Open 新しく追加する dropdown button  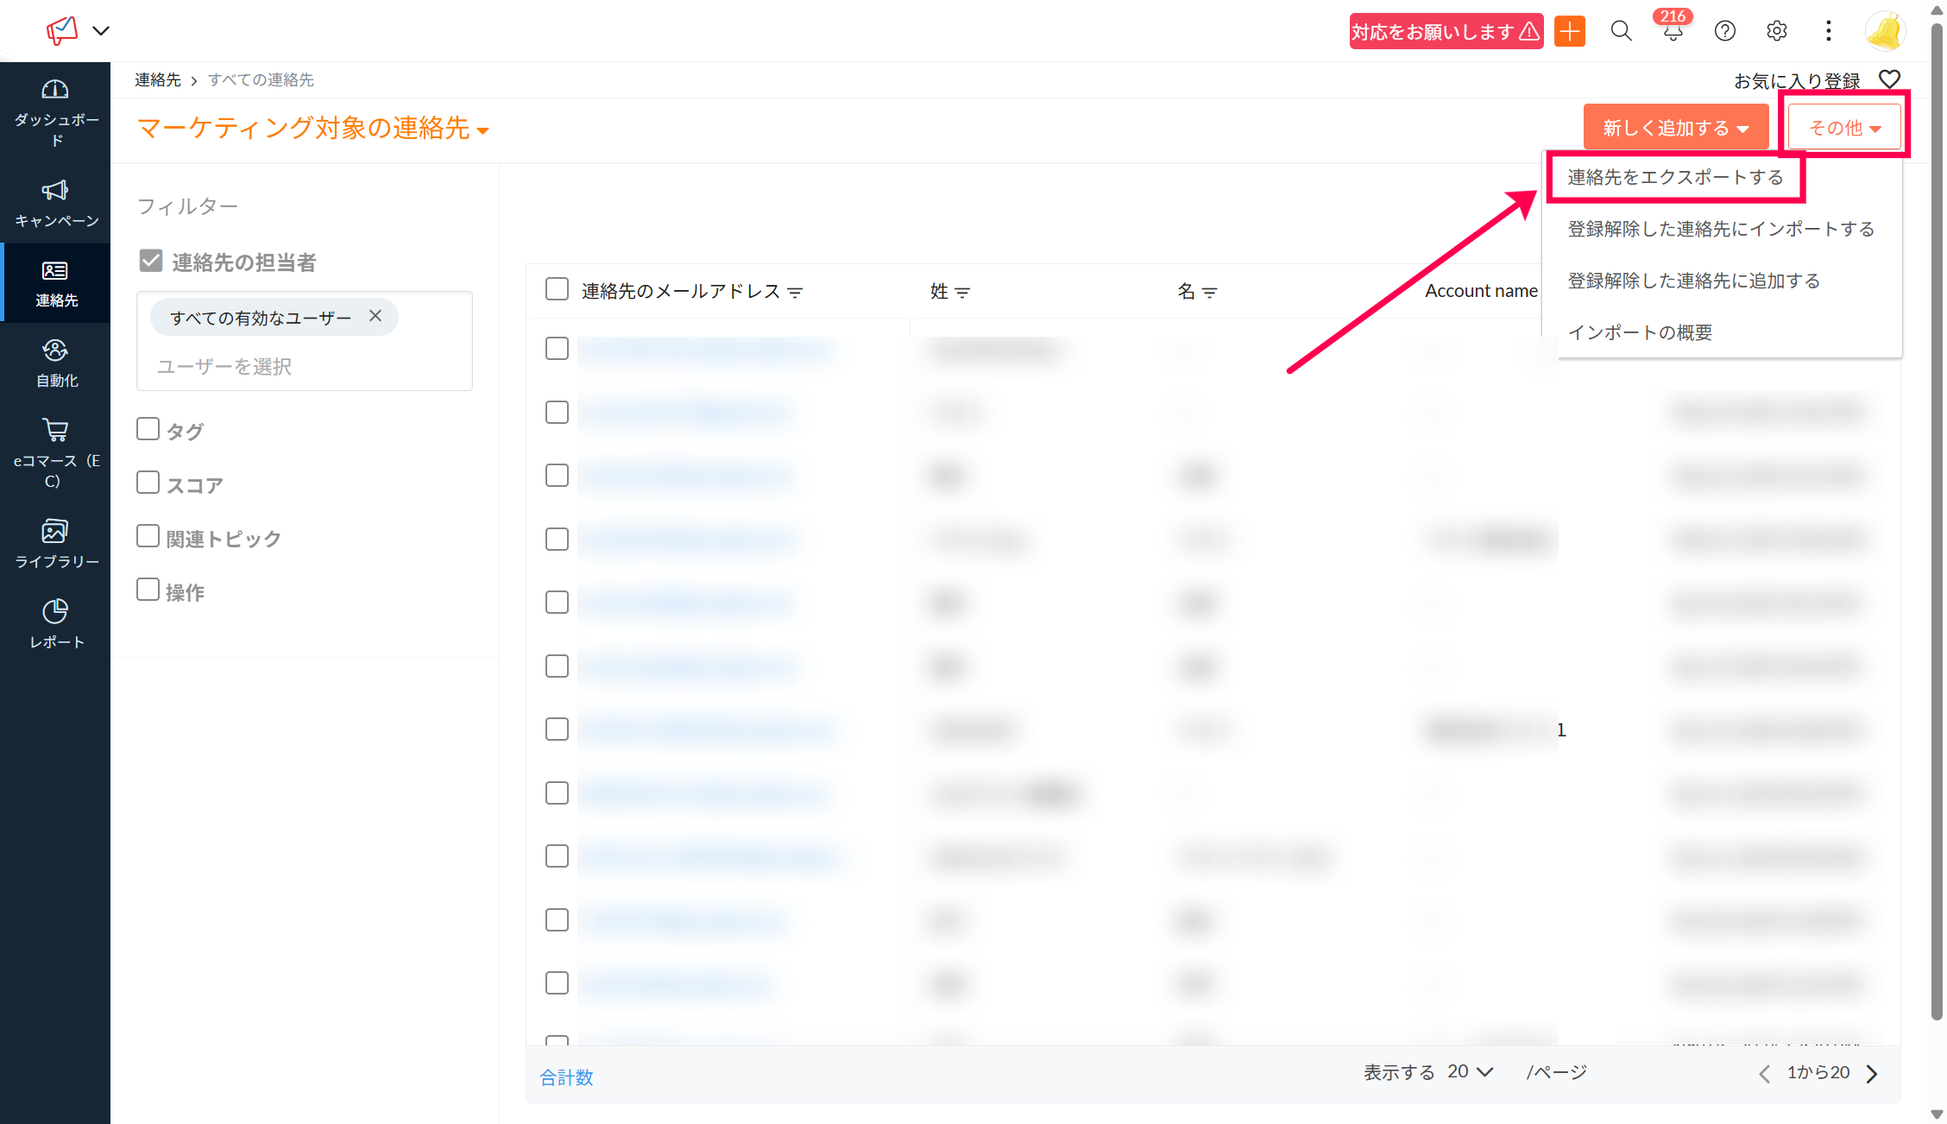coord(1675,128)
